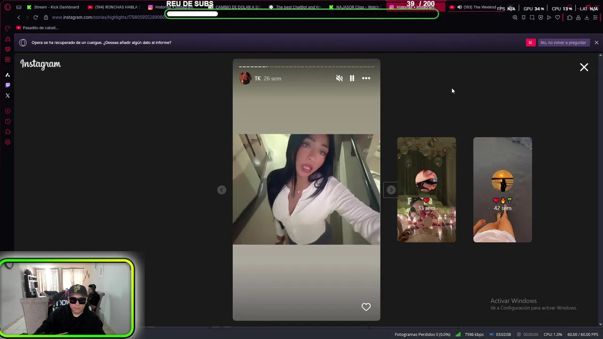Click Sí on the crash report bar

click(x=530, y=42)
